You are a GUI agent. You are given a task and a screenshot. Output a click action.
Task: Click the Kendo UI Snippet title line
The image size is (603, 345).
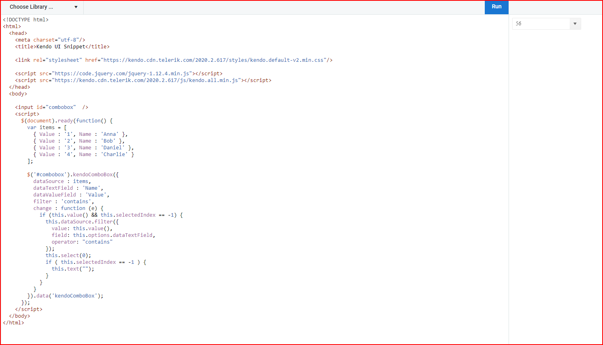(x=62, y=47)
